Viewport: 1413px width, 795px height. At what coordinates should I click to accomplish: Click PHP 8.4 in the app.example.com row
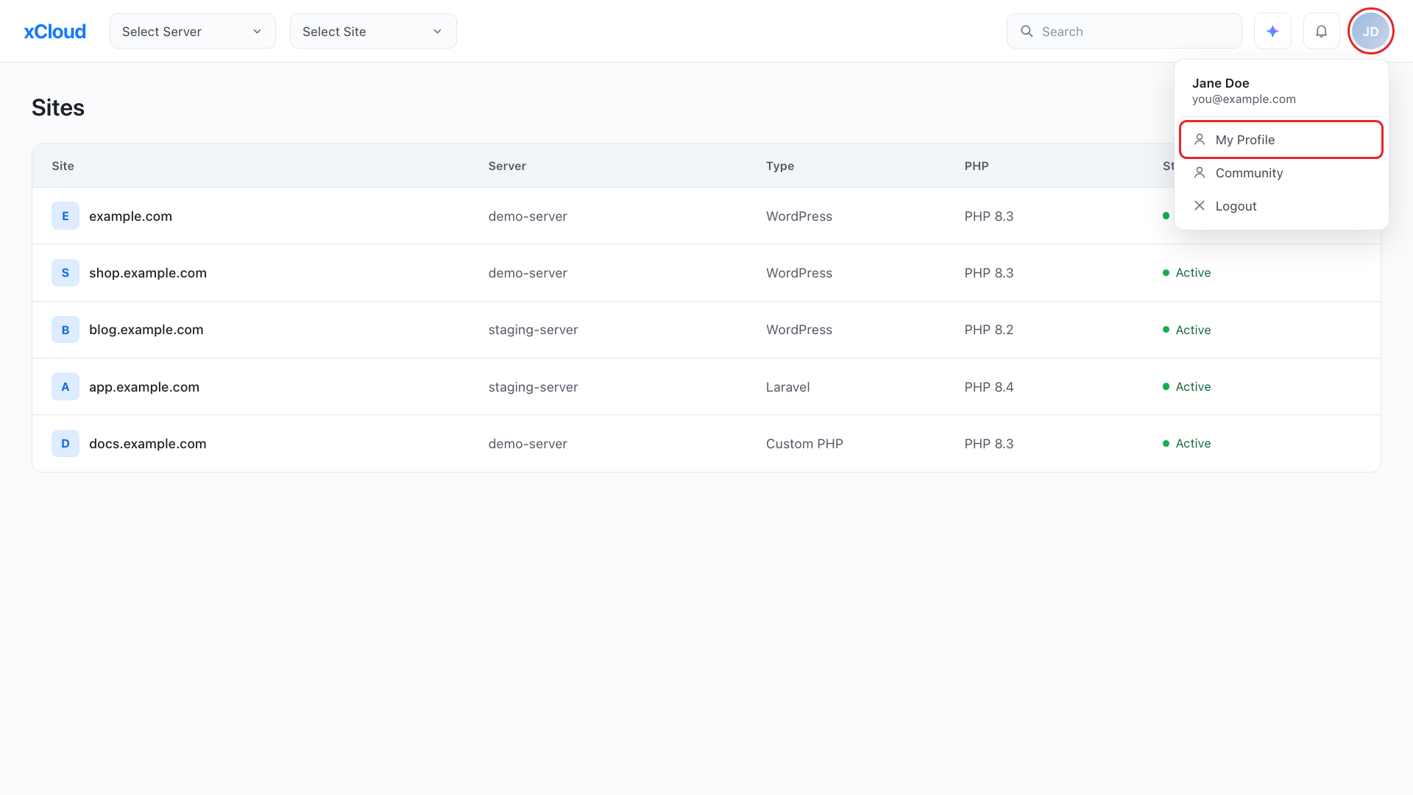coord(988,387)
